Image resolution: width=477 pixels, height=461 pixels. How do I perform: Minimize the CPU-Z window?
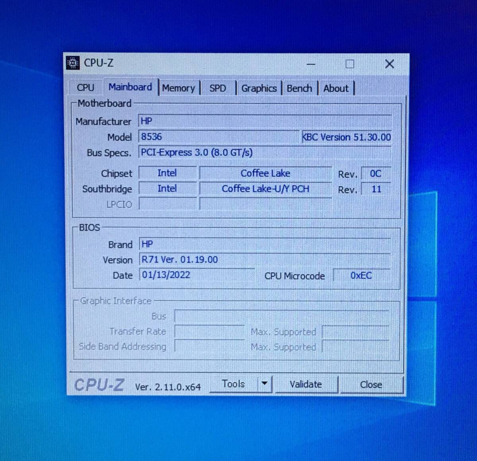311,64
